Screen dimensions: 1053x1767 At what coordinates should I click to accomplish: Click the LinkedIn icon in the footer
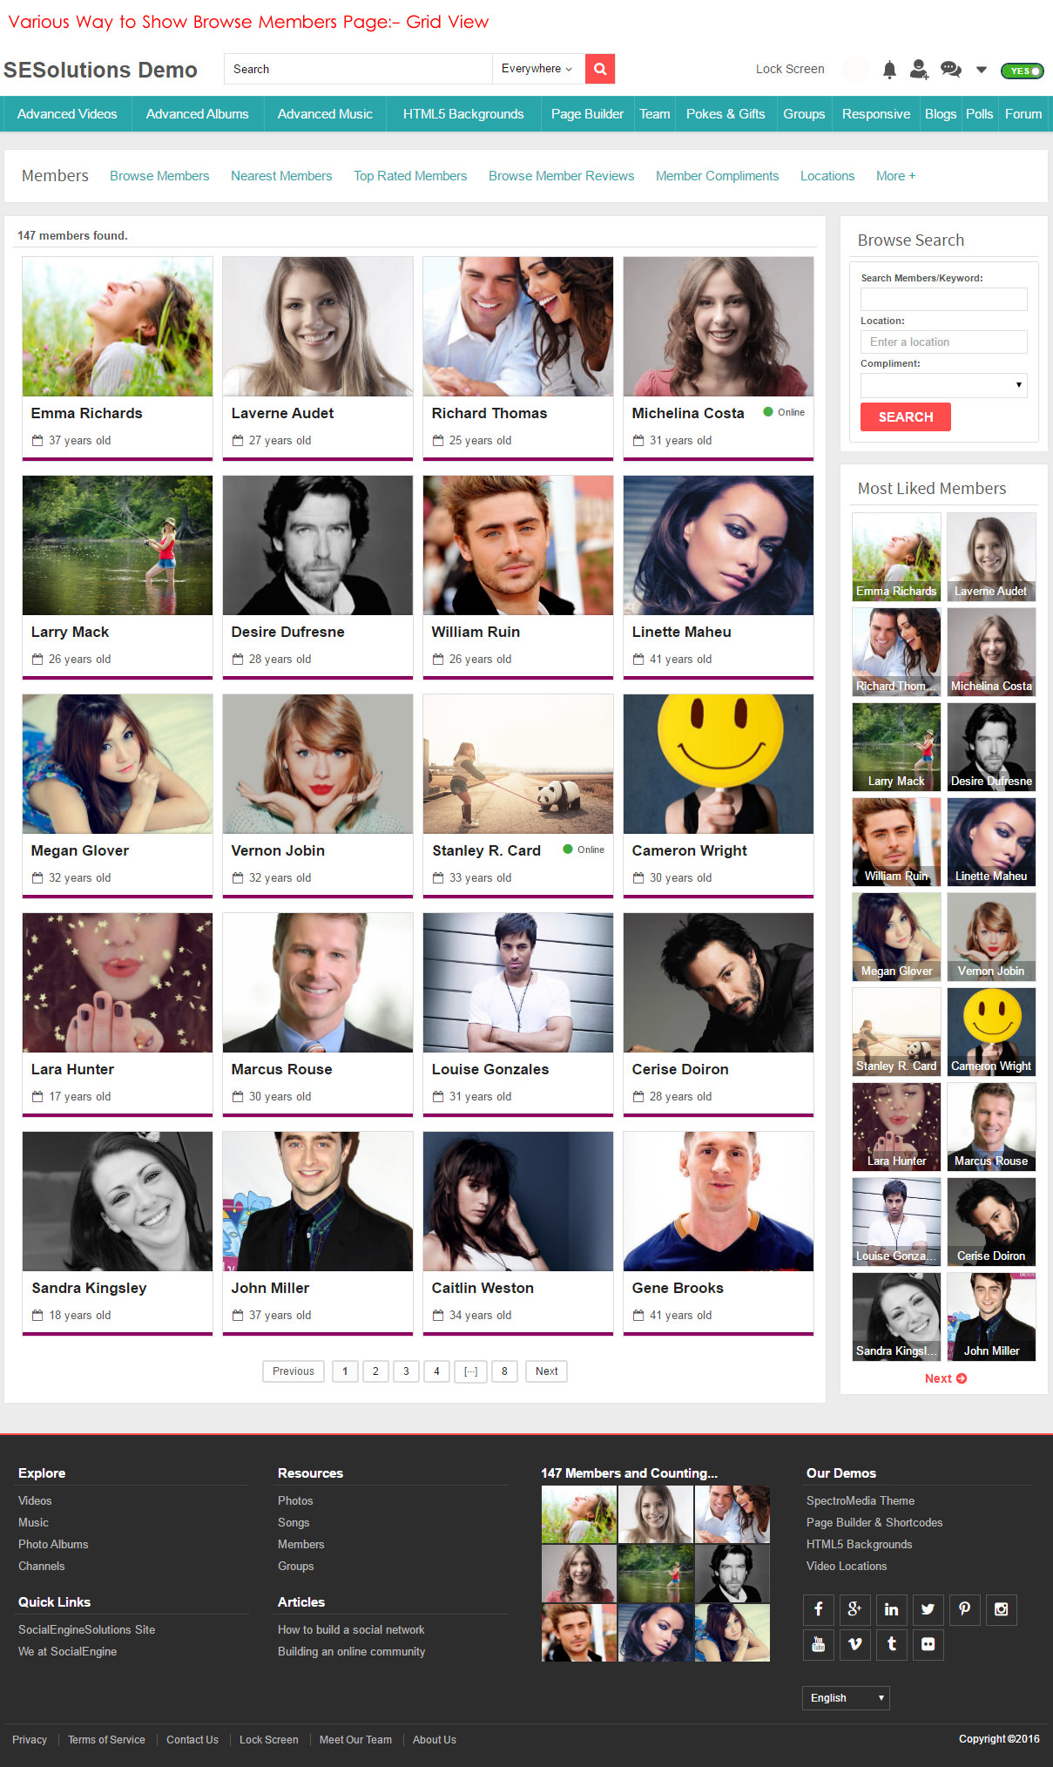coord(891,1609)
